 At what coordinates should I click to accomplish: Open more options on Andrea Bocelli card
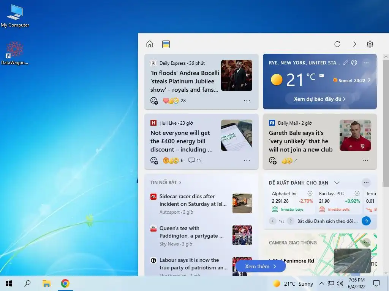[x=247, y=100]
